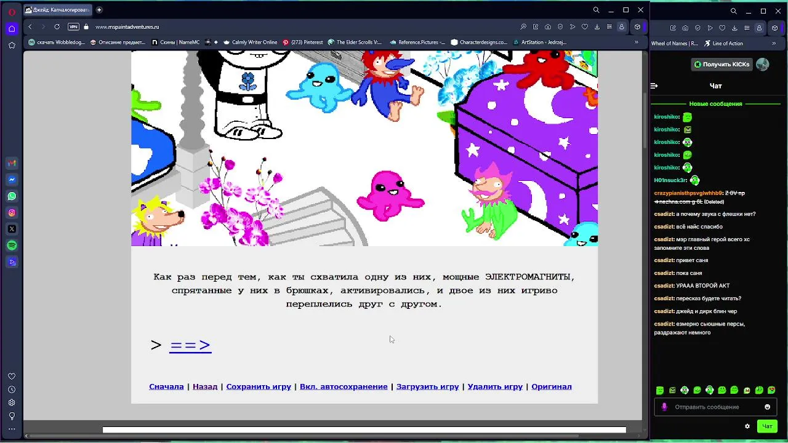Open bookmark ArtStation - Jedrzej
The height and width of the screenshot is (443, 788).
pos(539,42)
